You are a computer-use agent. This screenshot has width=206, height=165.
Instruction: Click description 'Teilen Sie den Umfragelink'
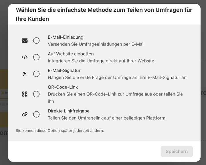click(x=106, y=118)
